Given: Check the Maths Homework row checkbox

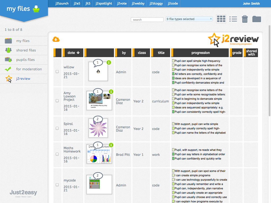Looking at the screenshot, I should pos(57,154).
